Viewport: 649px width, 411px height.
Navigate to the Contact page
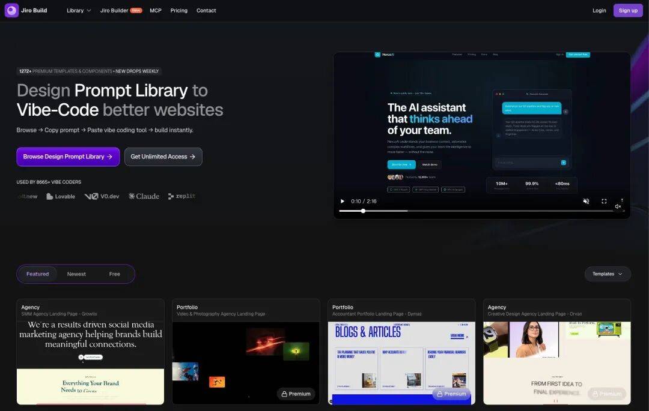206,10
